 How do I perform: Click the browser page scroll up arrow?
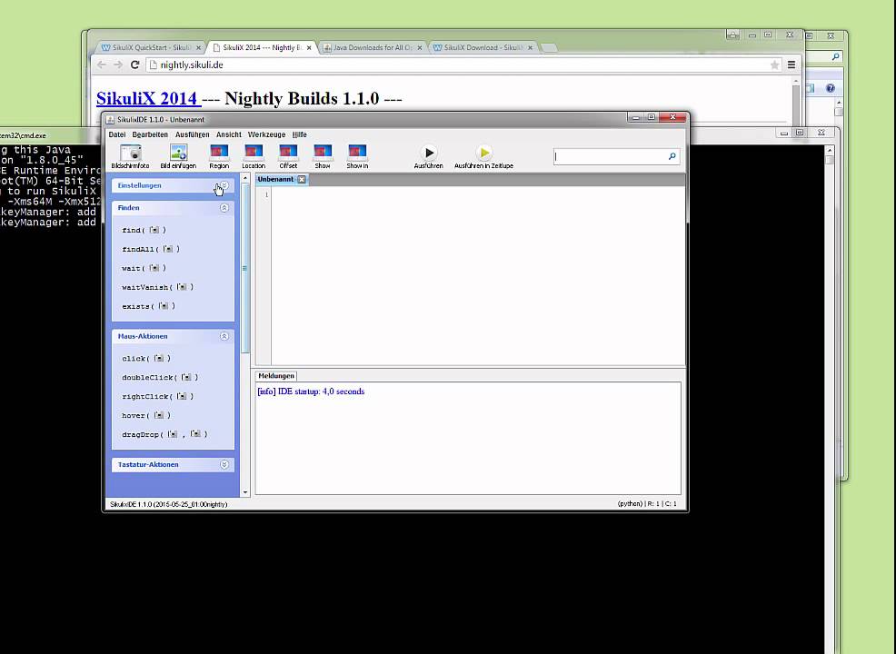coord(795,82)
